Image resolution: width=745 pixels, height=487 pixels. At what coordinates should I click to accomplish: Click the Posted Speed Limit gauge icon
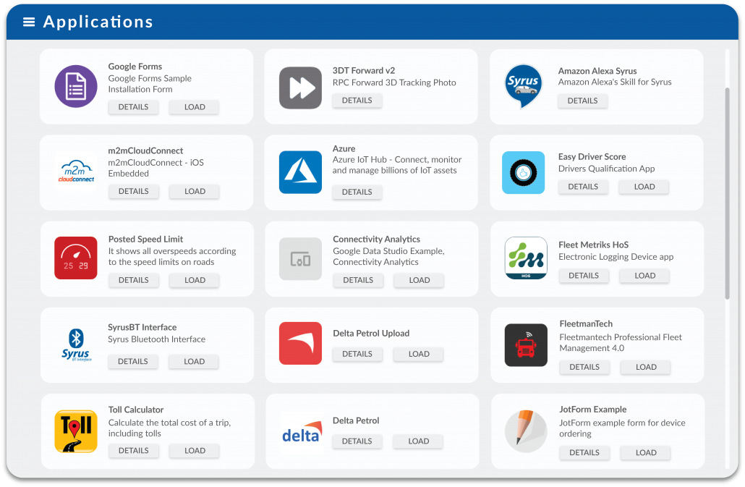coord(75,258)
